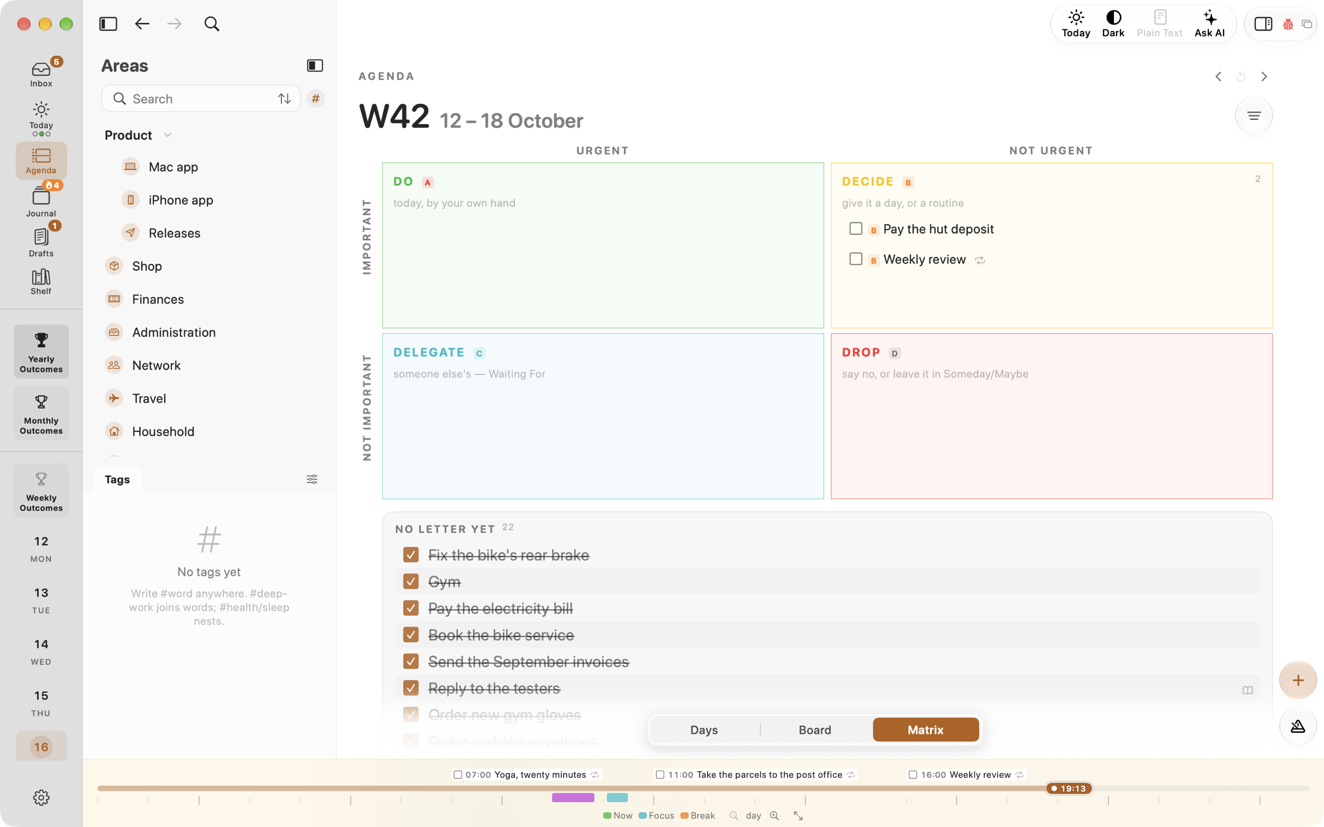Screen dimensions: 1324x827
Task: Click the Ask AI sparkle button
Action: pyautogui.click(x=1210, y=24)
